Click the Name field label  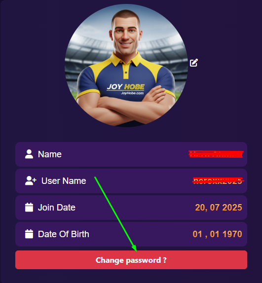click(x=50, y=154)
